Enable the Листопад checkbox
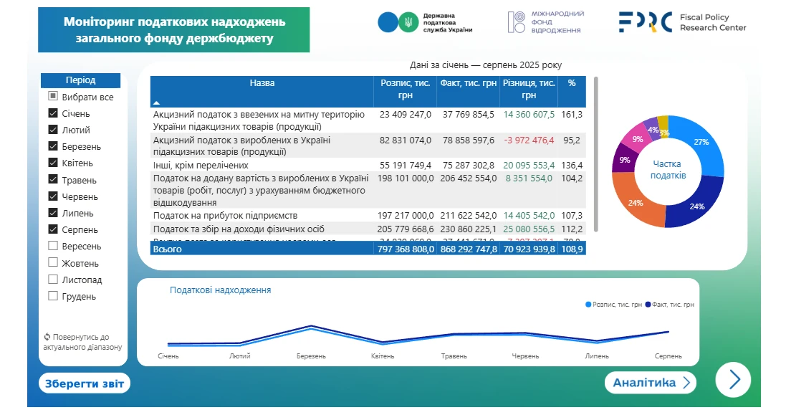This screenshot has height=410, width=786. [x=52, y=279]
